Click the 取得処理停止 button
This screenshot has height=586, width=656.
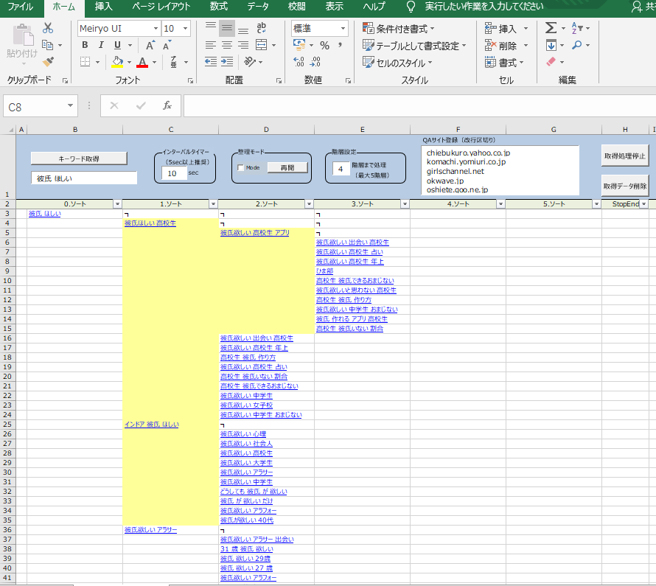(x=624, y=156)
